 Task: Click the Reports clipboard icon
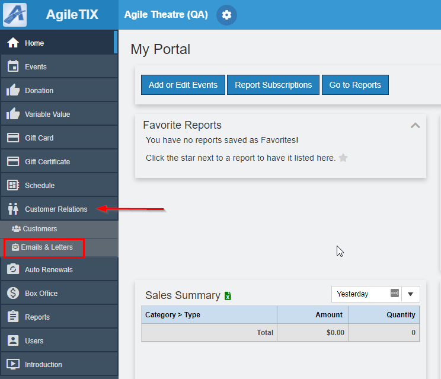[x=13, y=317]
